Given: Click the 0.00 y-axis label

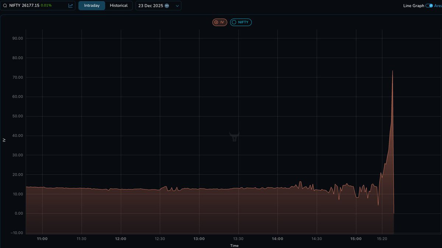Looking at the screenshot, I should click(x=19, y=213).
